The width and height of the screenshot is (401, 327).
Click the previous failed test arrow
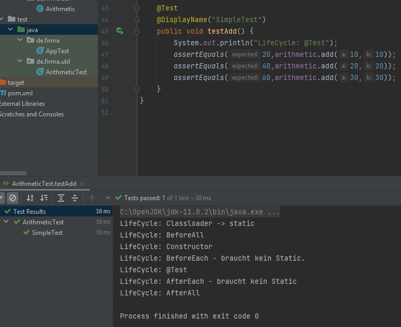click(x=92, y=198)
